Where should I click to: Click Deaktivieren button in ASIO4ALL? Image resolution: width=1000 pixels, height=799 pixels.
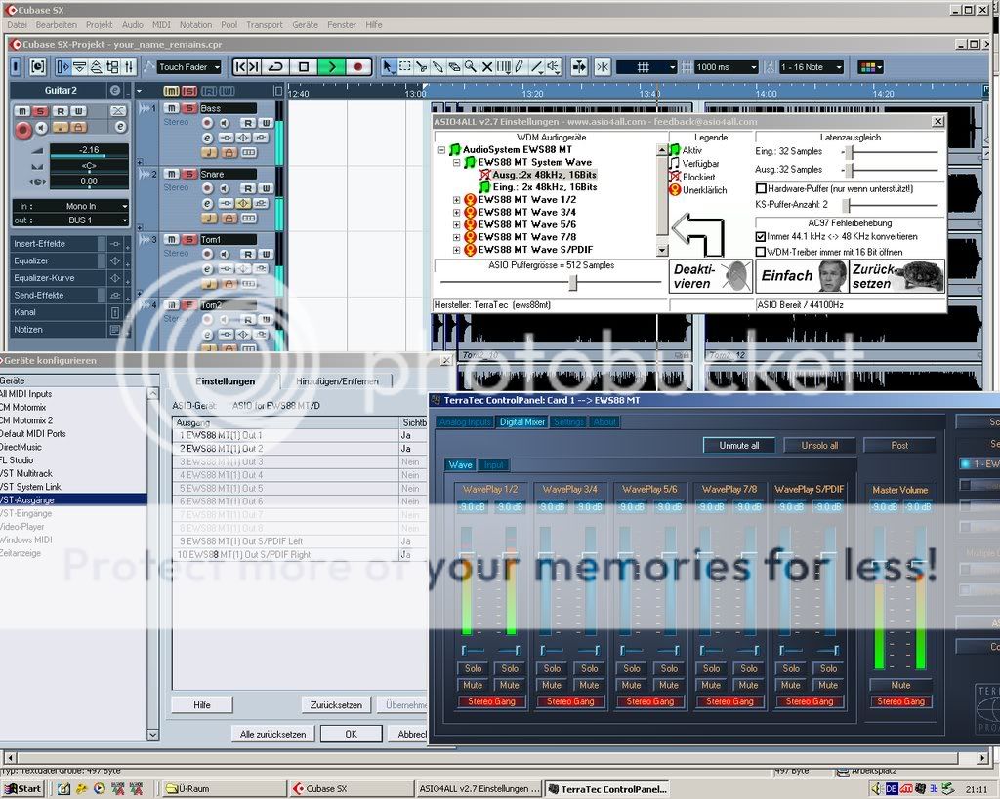click(711, 276)
